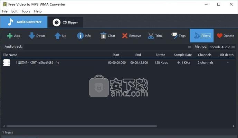Open the Help menu
This screenshot has width=238, height=138.
tap(38, 11)
